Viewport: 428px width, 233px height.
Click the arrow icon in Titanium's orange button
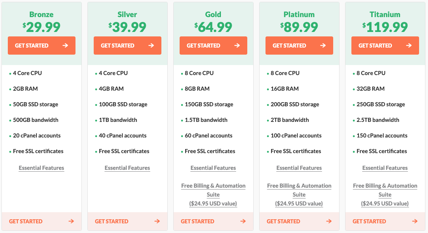click(409, 46)
